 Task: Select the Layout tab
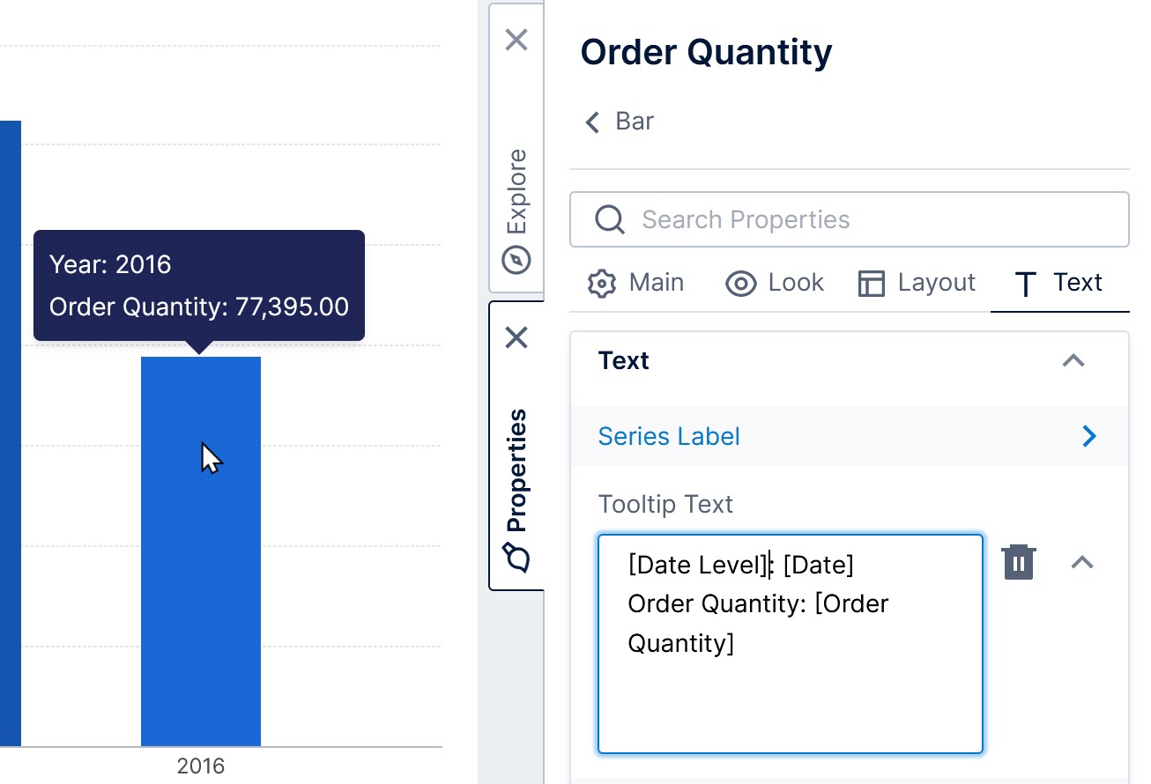point(917,283)
